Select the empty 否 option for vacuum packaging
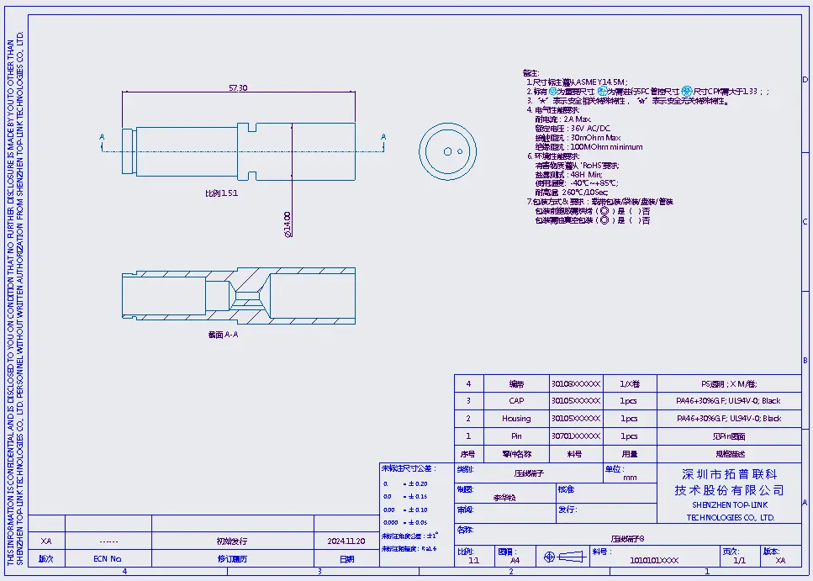This screenshot has width=813, height=581. [x=634, y=220]
